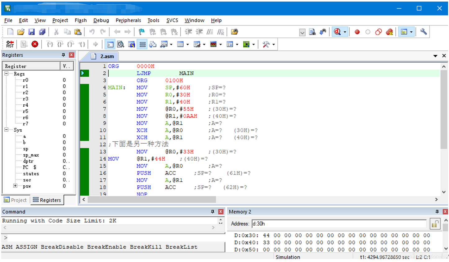Click the RST reset CPU icon
The height and width of the screenshot is (262, 449).
pyautogui.click(x=10, y=44)
